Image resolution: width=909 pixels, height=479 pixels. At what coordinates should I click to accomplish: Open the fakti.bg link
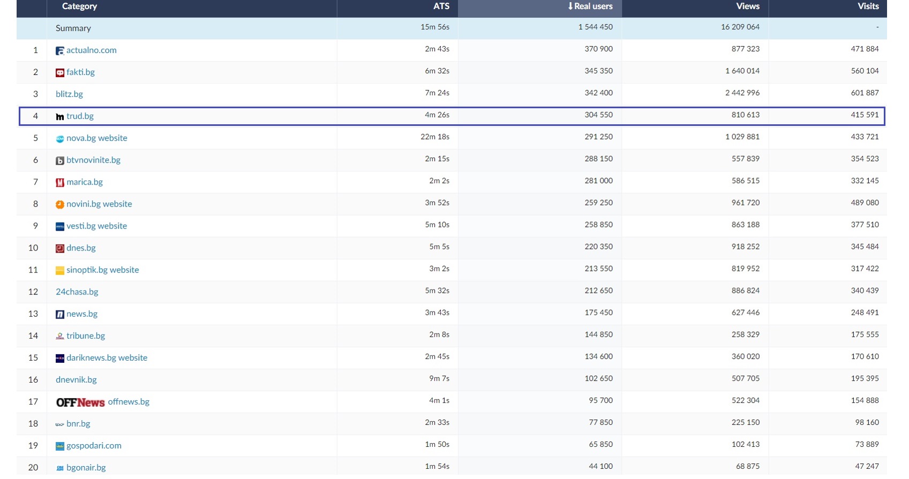pyautogui.click(x=80, y=72)
